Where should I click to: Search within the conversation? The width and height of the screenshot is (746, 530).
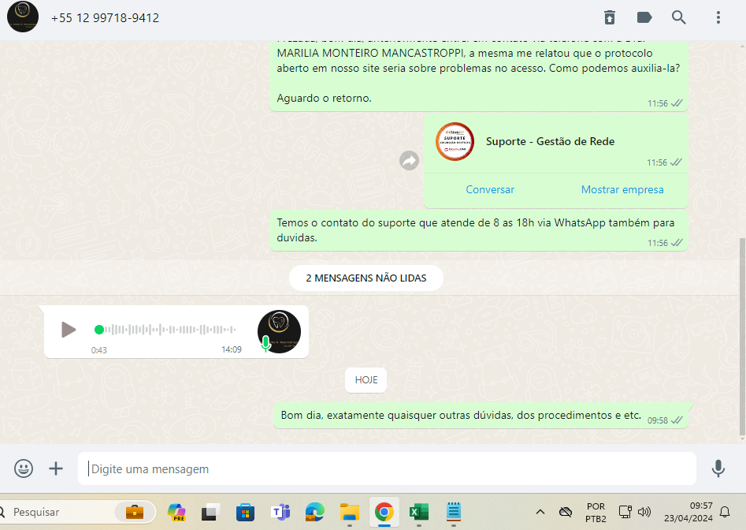(x=678, y=17)
